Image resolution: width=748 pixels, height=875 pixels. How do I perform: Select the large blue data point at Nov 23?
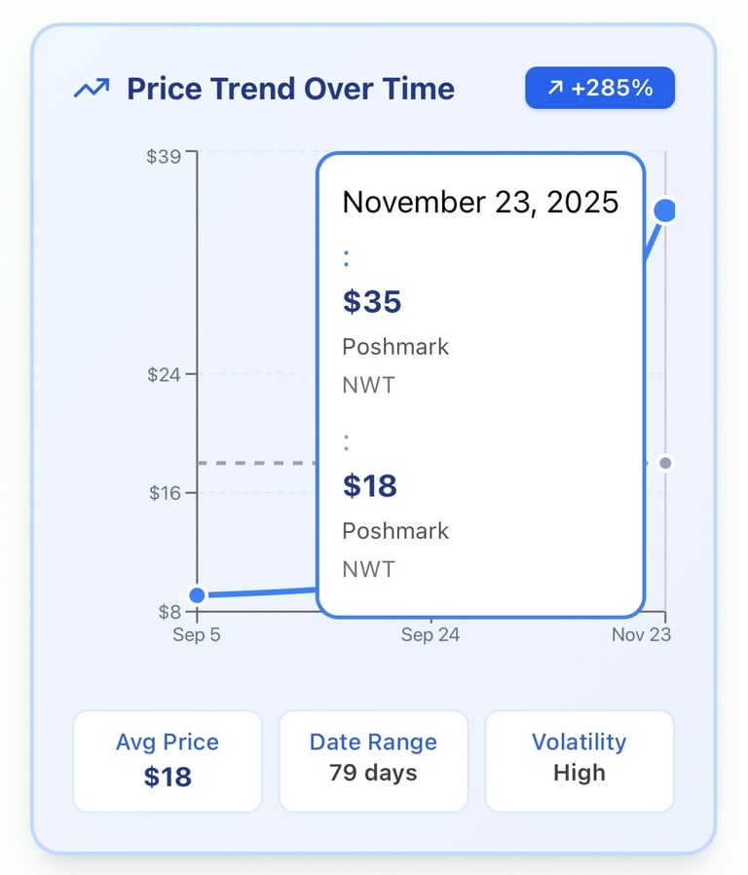[x=665, y=209]
